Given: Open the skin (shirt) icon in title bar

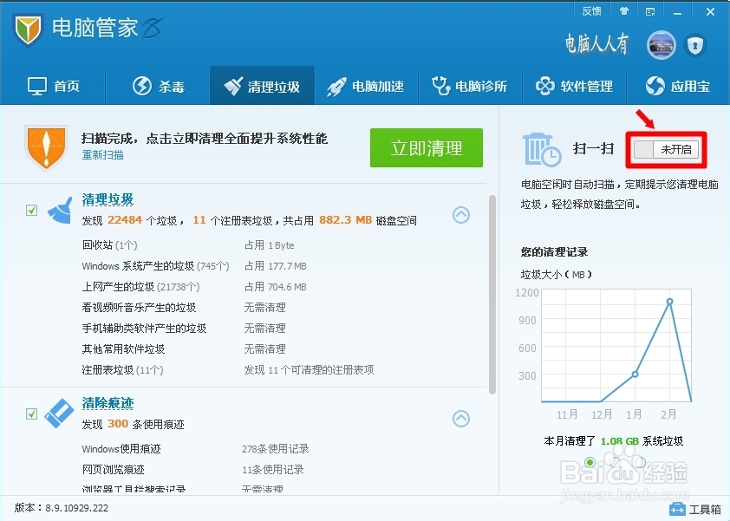Looking at the screenshot, I should [624, 11].
